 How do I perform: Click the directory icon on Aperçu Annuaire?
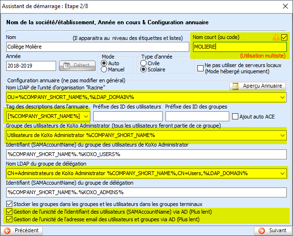235,86
